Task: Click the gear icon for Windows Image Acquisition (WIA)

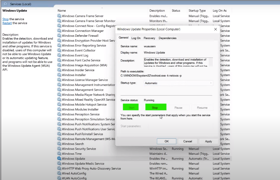Action: pos(59,65)
